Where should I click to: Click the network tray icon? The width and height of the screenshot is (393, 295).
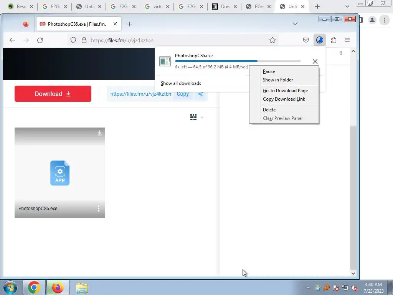point(345,288)
